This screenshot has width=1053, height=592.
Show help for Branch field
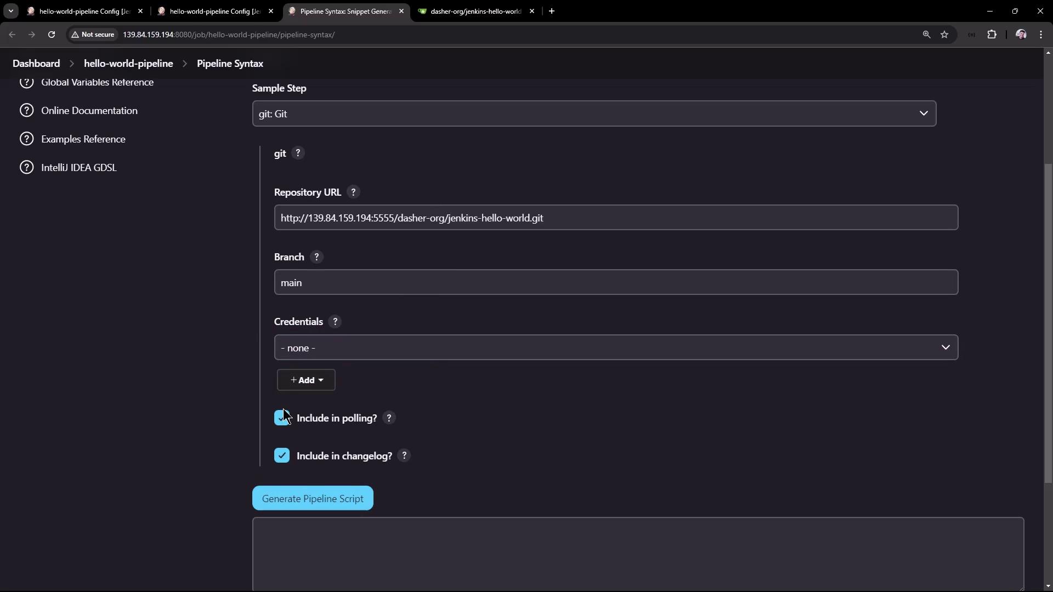click(x=316, y=257)
